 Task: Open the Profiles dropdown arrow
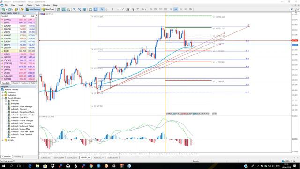click(x=13, y=9)
